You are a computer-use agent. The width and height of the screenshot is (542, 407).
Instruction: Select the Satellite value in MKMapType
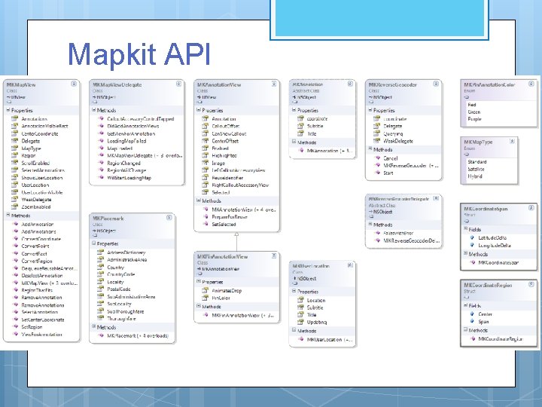coord(476,169)
